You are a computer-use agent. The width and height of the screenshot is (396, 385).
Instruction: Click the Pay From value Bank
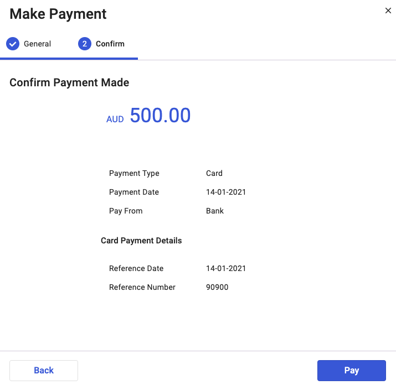click(215, 211)
